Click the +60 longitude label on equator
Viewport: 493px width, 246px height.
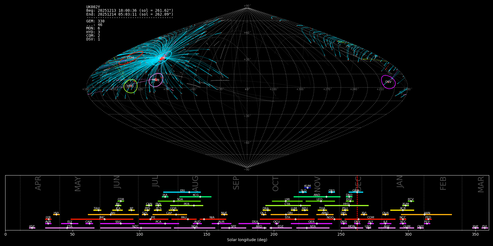[193, 89]
